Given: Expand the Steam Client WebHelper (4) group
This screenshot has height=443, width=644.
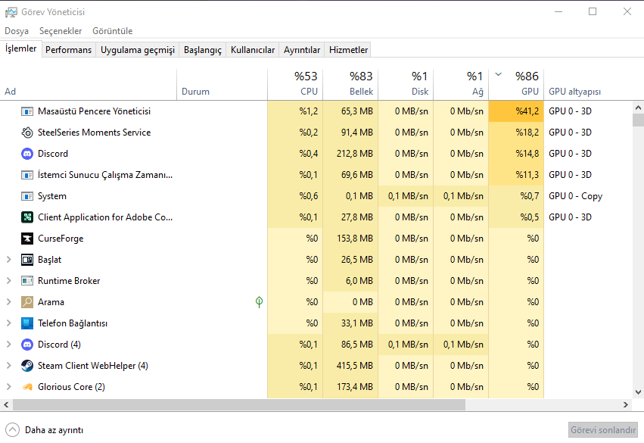Looking at the screenshot, I should tap(8, 366).
